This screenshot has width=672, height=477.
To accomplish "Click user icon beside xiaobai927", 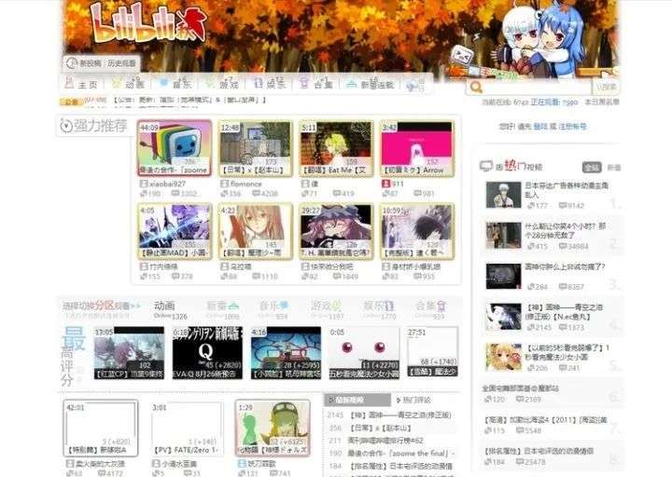I will click(144, 184).
